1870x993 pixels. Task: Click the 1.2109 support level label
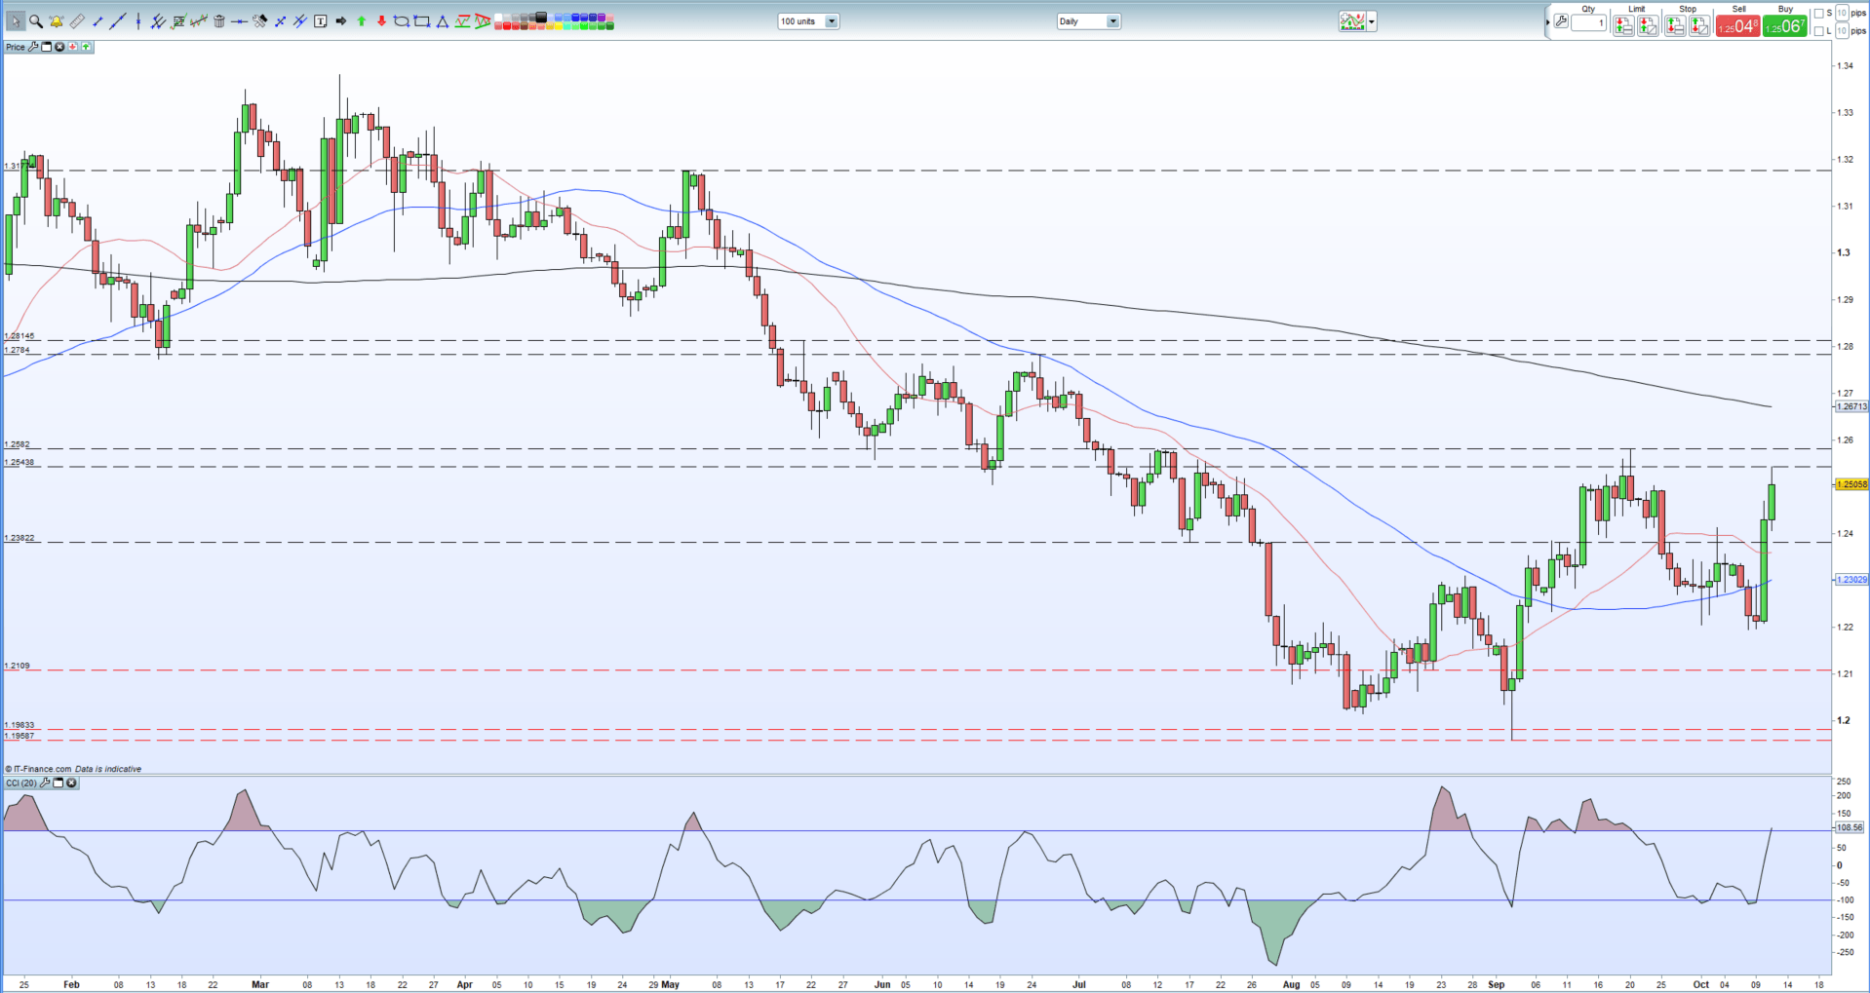pos(17,666)
